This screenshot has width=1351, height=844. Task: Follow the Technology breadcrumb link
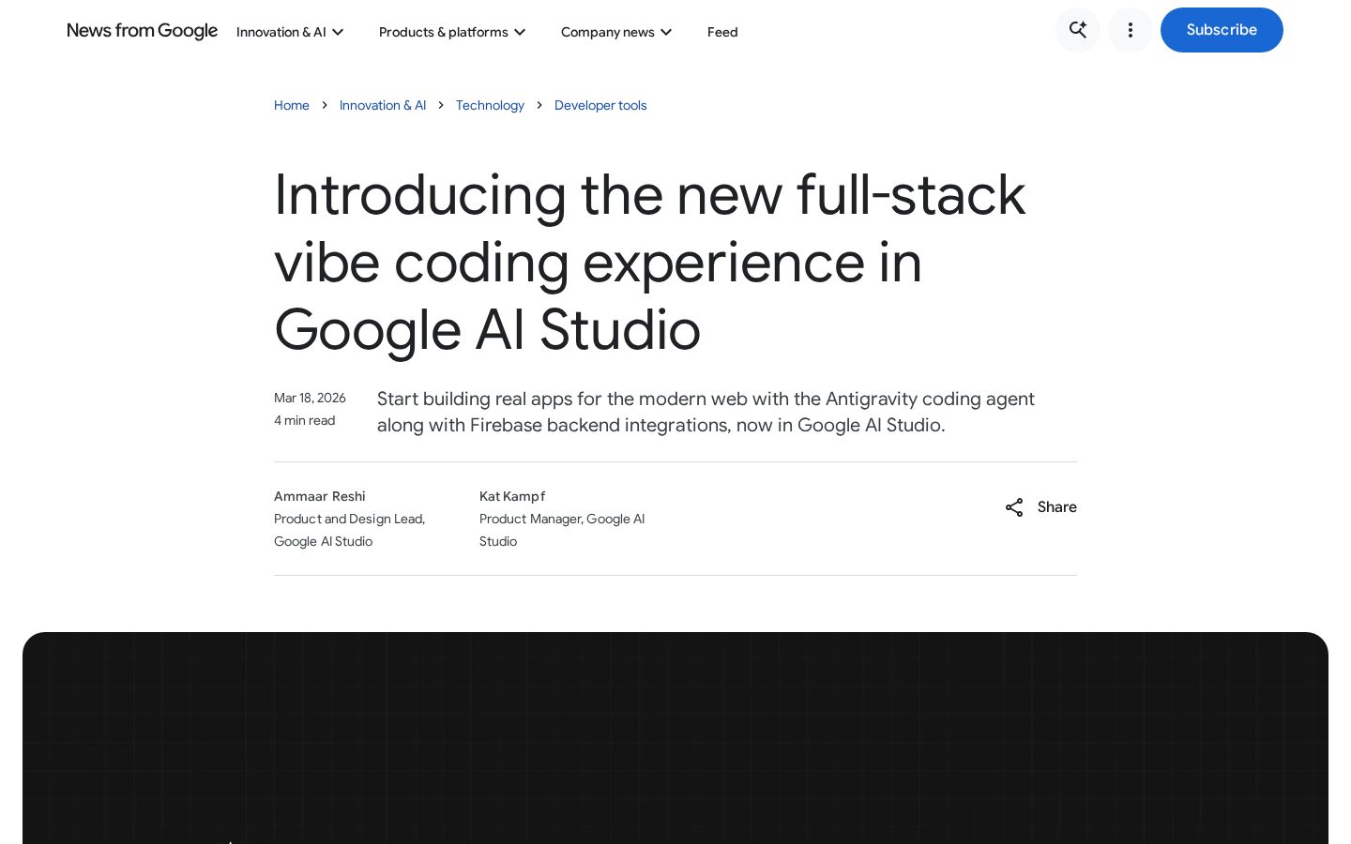pos(490,105)
